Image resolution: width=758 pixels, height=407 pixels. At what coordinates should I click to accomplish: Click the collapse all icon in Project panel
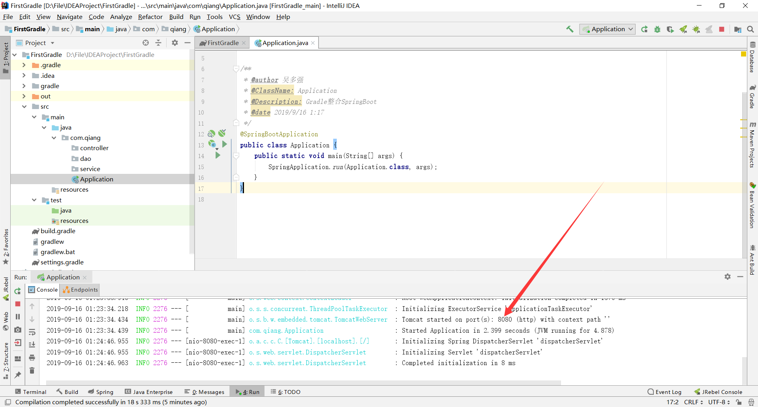point(158,43)
